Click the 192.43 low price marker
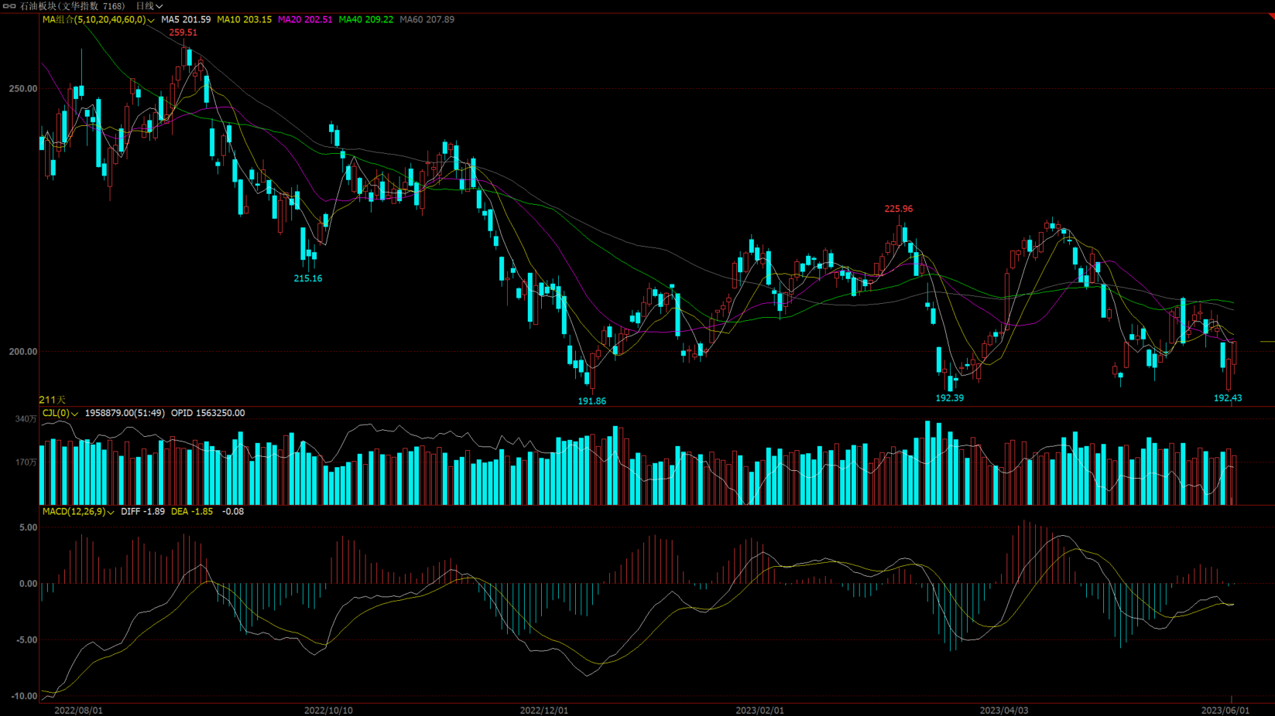This screenshot has width=1275, height=716. [1228, 398]
